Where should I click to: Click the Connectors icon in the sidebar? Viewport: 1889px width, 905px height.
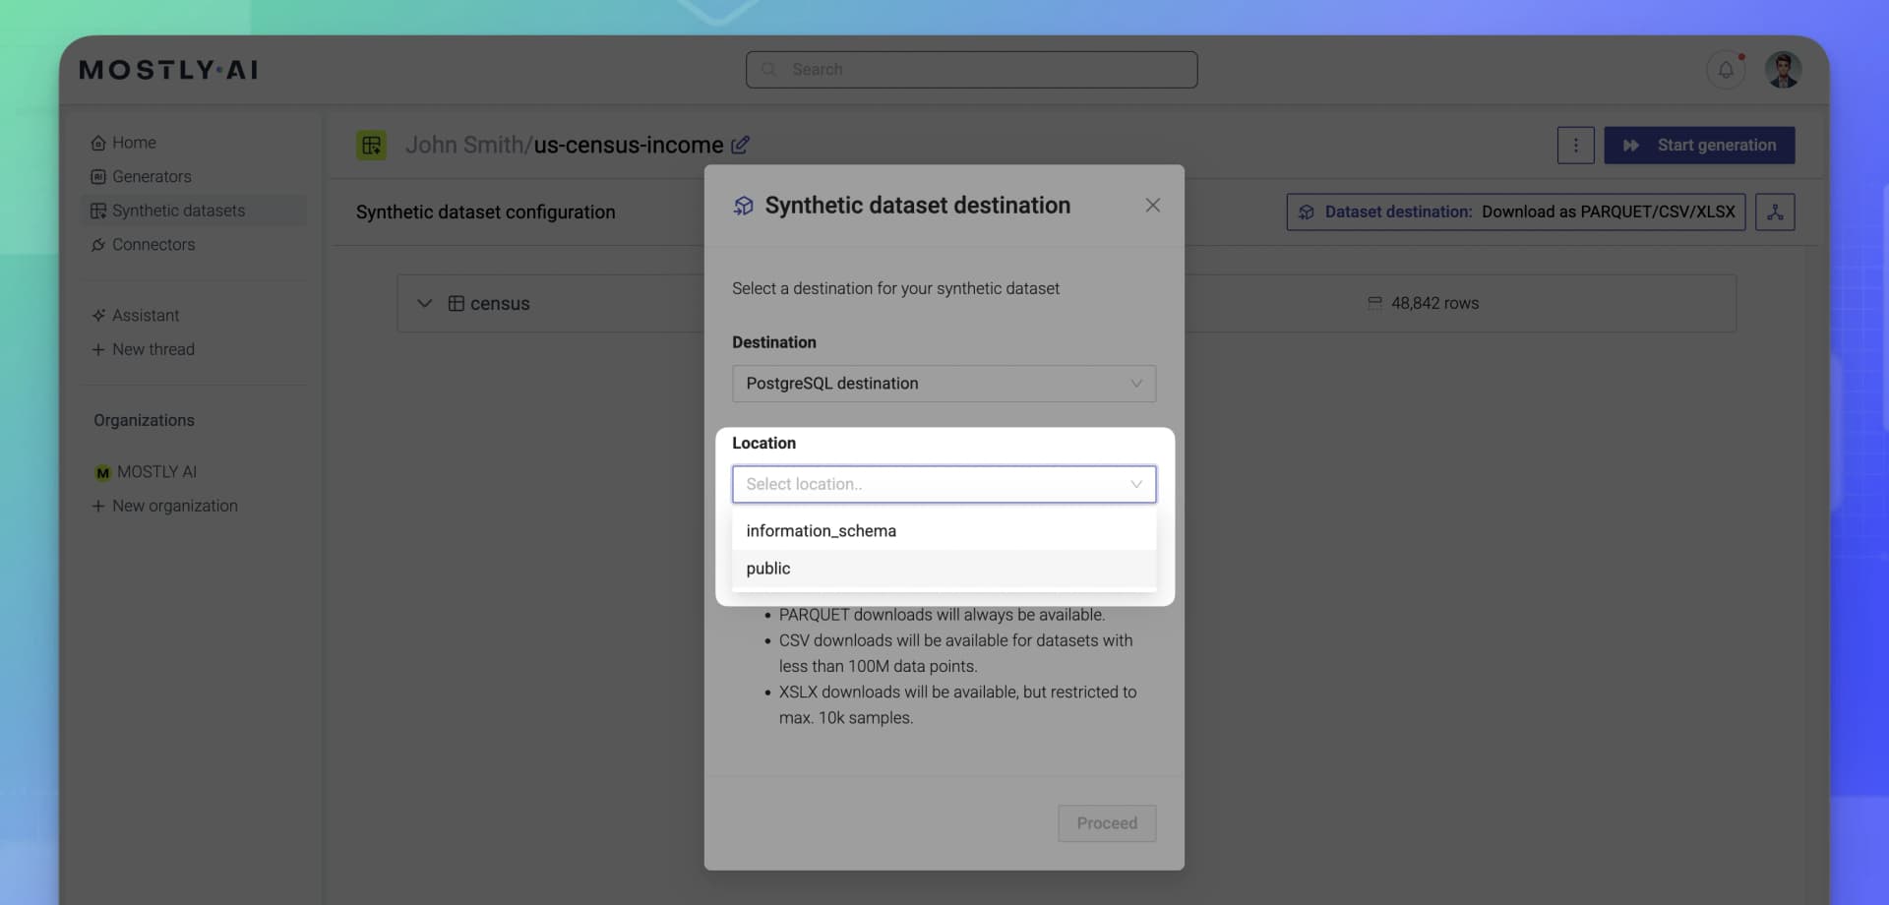98,244
